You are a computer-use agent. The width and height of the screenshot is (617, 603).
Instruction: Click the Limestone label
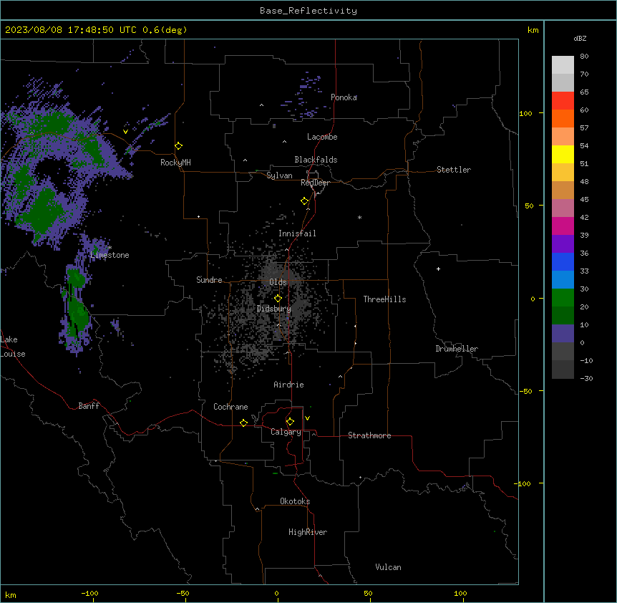[x=110, y=255]
